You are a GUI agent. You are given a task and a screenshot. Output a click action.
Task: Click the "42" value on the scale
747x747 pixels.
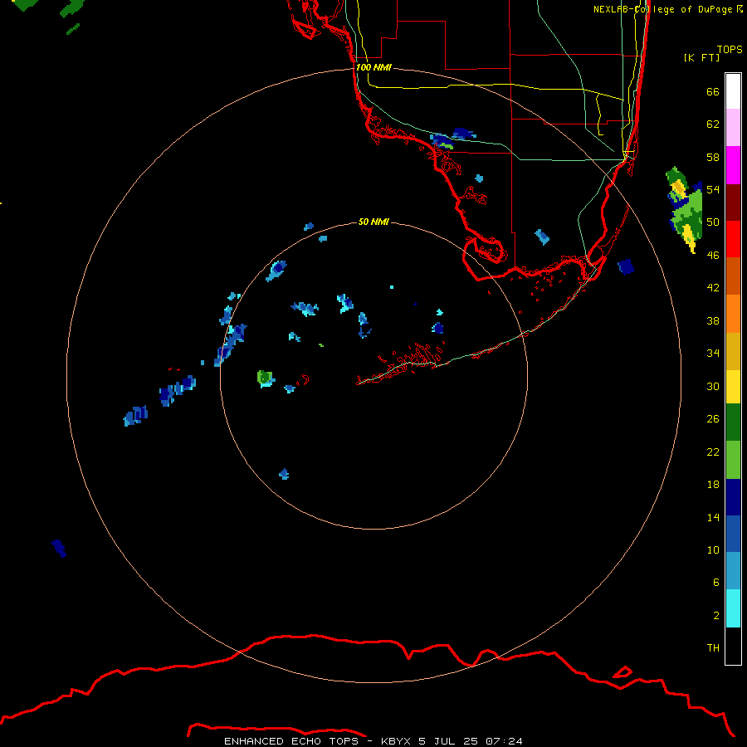click(713, 288)
